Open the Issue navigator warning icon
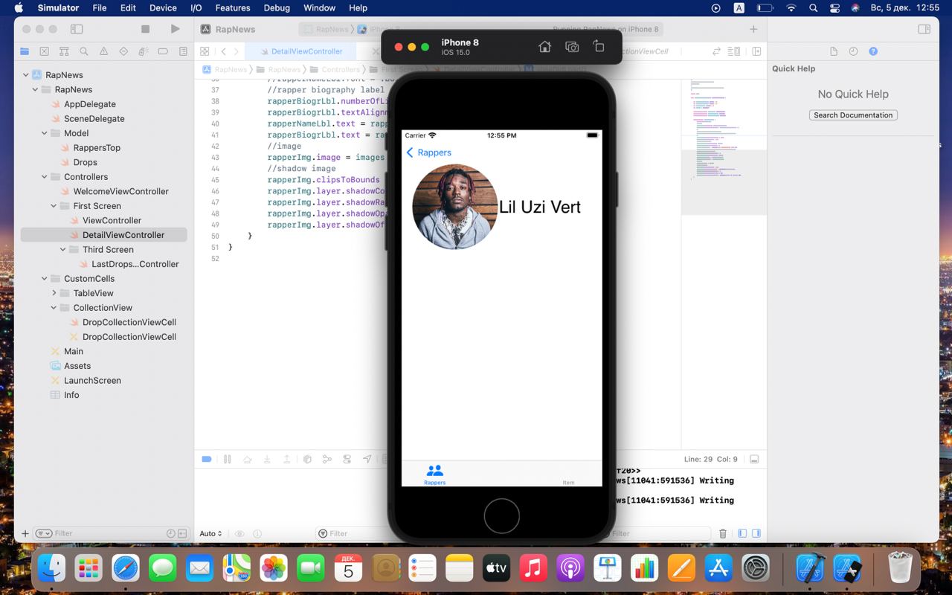This screenshot has width=952, height=595. [x=104, y=51]
